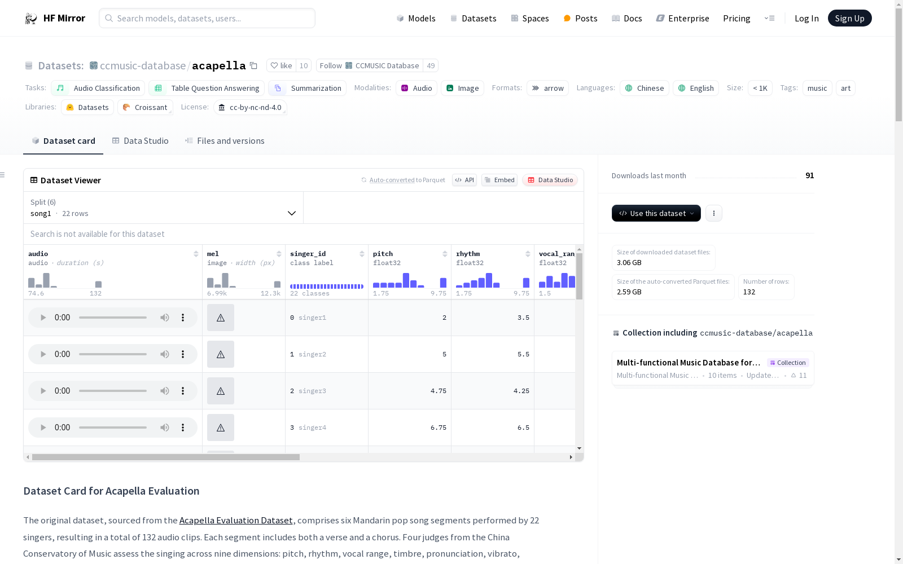
Task: Select the Audio Classification task tag
Action: [x=98, y=88]
